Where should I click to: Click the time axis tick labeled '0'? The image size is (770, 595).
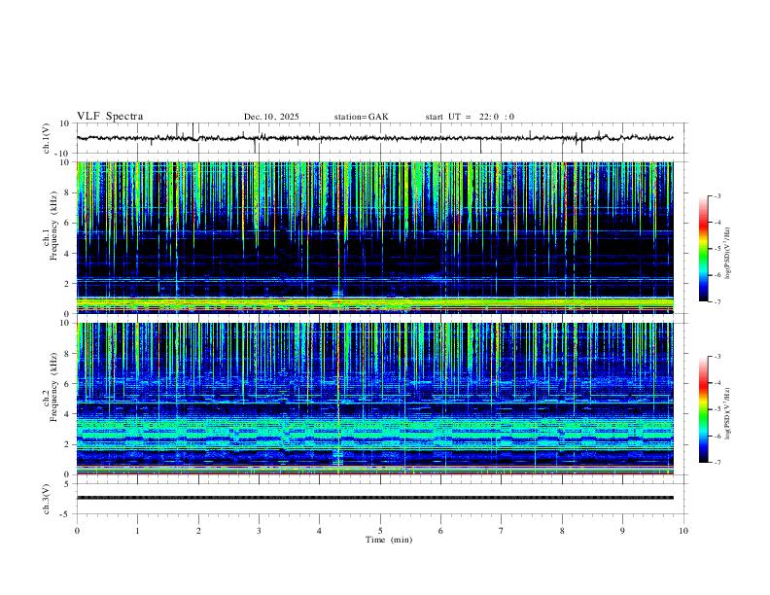coord(77,531)
